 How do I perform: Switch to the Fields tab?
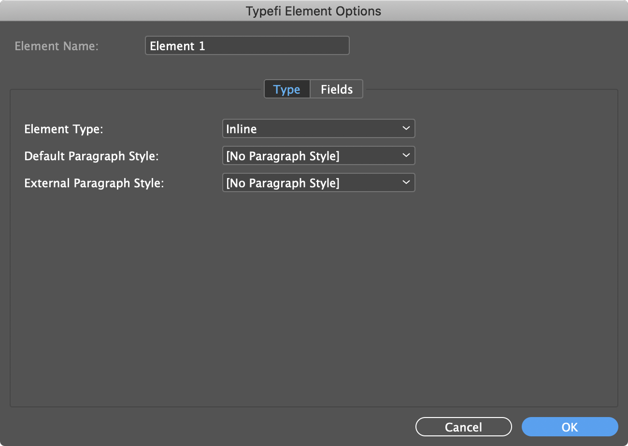click(337, 89)
